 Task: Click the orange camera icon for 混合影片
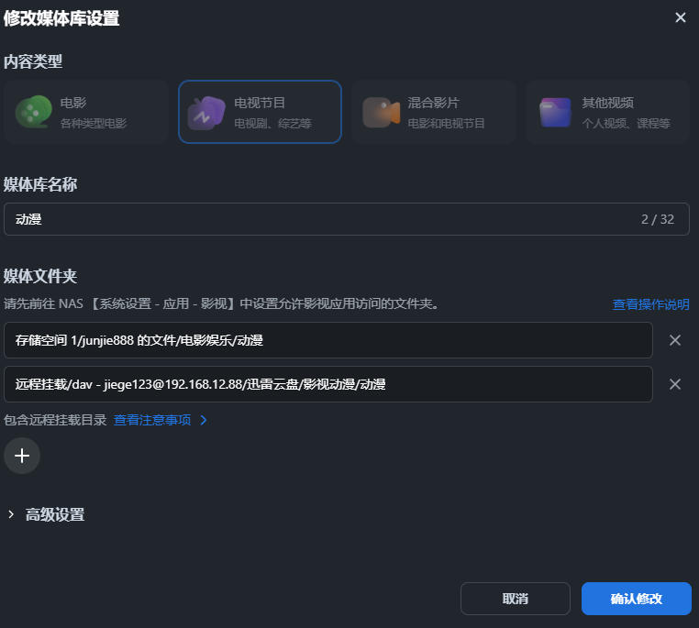[381, 113]
